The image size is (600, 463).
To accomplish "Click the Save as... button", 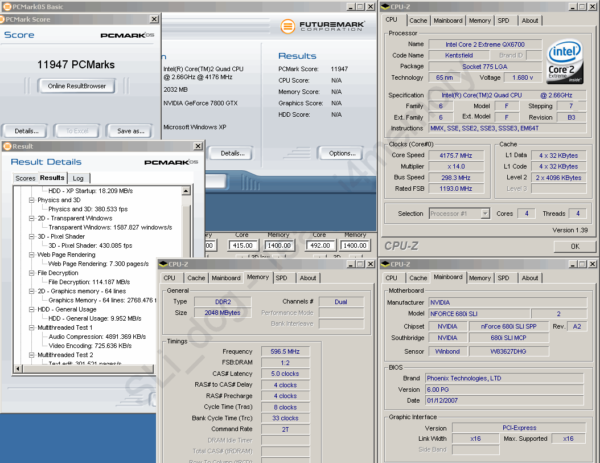I will click(130, 131).
